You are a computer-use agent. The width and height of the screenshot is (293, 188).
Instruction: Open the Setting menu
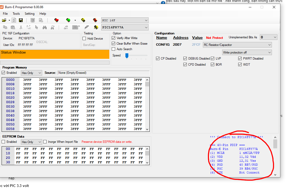30,14
